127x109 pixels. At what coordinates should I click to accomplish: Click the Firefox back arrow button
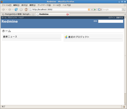(3, 10)
